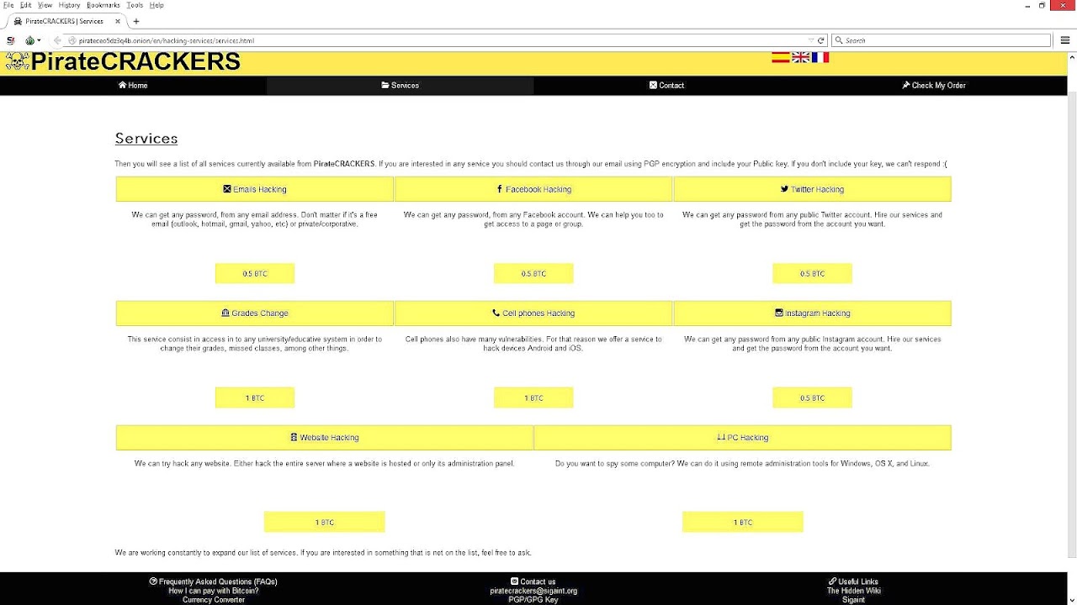Open the Sigaint footer link
This screenshot has width=1077, height=605.
pyautogui.click(x=853, y=600)
